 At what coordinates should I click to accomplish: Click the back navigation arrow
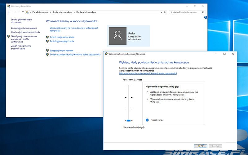click(x=9, y=12)
